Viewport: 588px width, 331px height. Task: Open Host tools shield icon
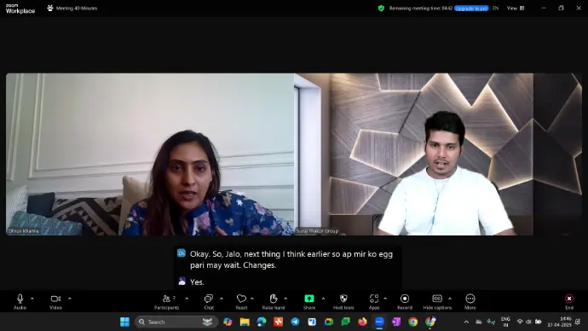[343, 299]
